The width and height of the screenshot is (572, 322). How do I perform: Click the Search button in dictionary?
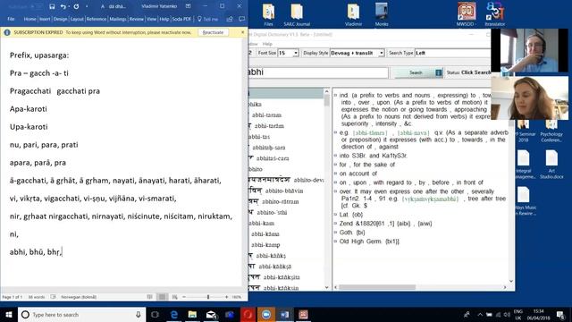(416, 72)
